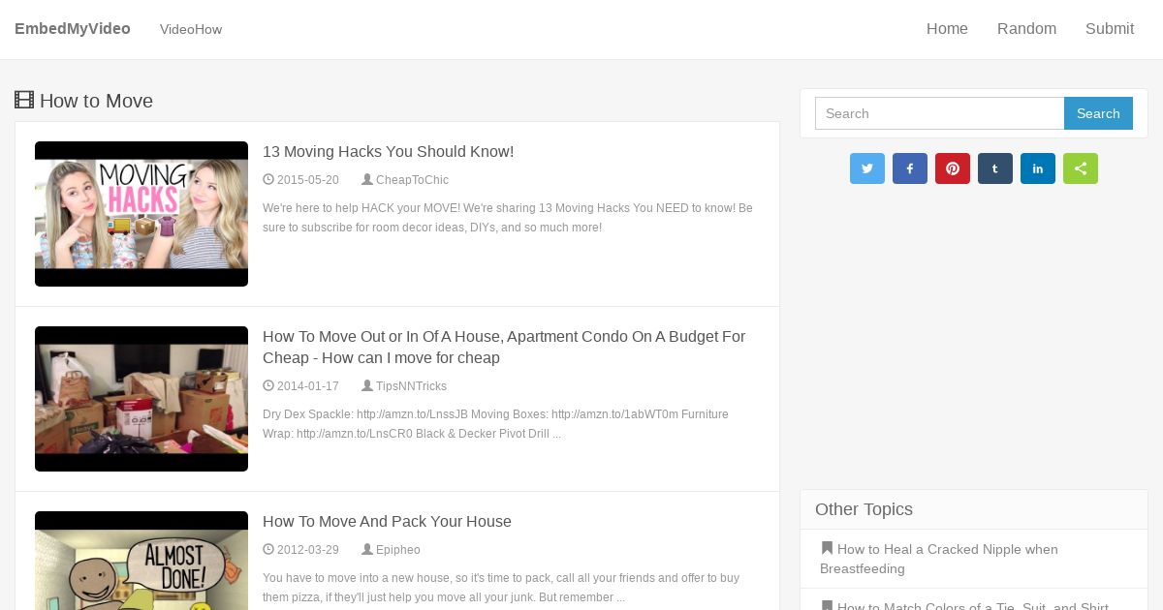1163x610 pixels.
Task: Open the Random menu item
Action: point(1026,29)
